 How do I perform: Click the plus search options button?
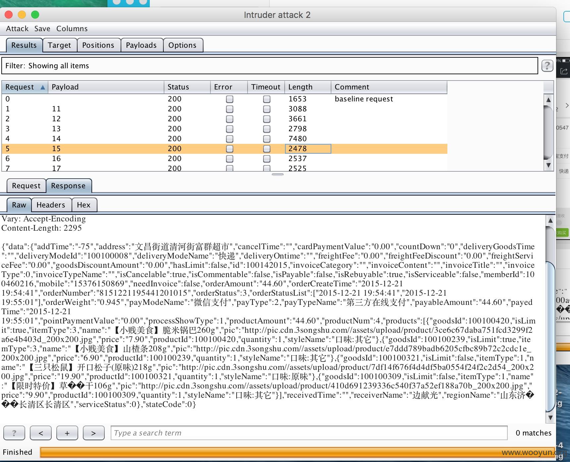pyautogui.click(x=67, y=433)
